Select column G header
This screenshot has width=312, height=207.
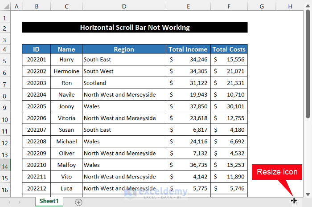point(262,7)
